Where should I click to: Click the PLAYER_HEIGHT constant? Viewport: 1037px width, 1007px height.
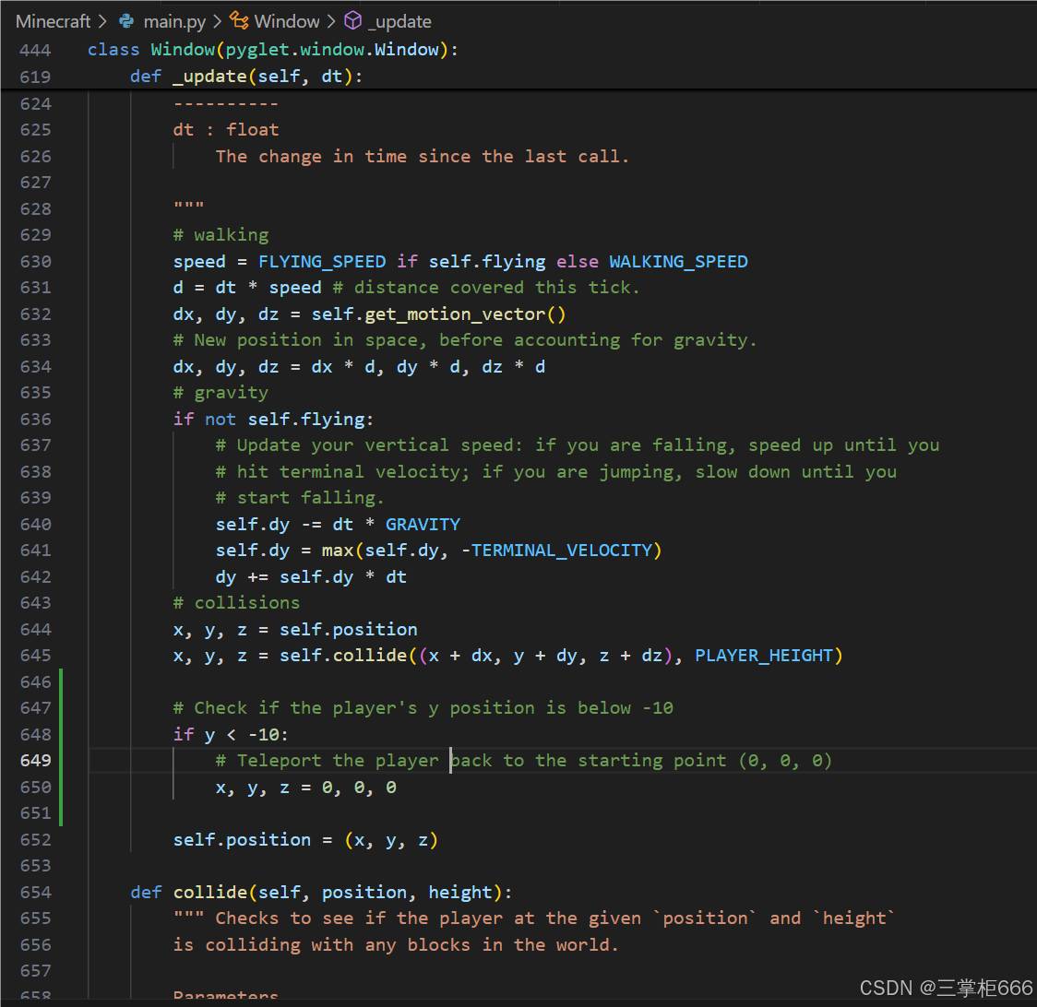pyautogui.click(x=764, y=656)
